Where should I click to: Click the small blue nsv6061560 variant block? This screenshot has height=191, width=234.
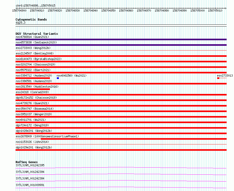coord(58,78)
